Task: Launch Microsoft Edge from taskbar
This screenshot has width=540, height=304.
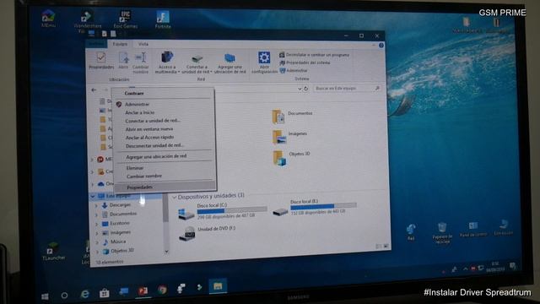Action: (84, 294)
